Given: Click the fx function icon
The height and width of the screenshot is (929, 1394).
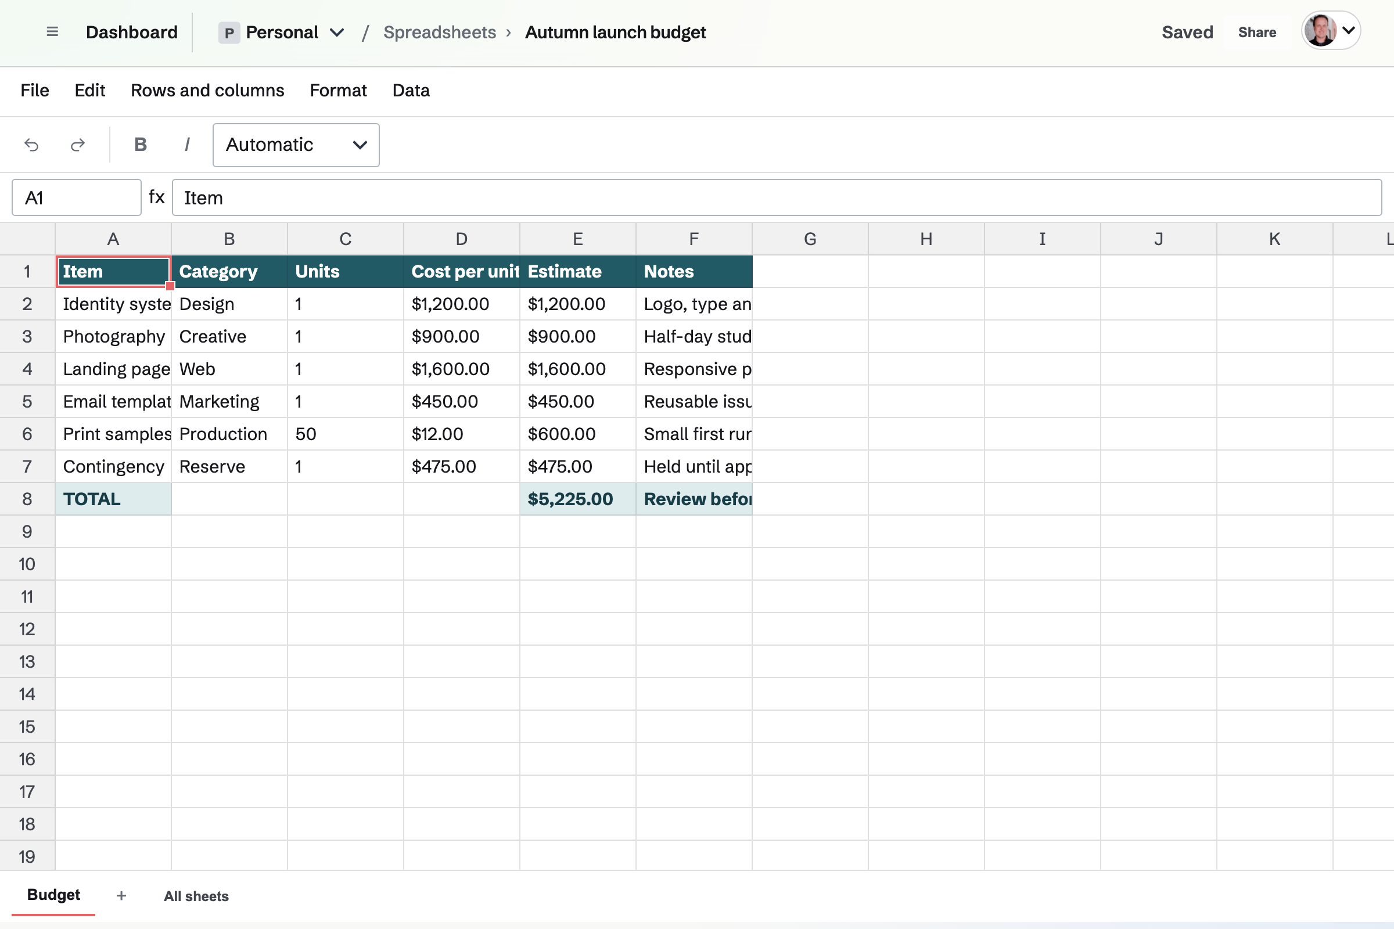Looking at the screenshot, I should click(x=156, y=197).
